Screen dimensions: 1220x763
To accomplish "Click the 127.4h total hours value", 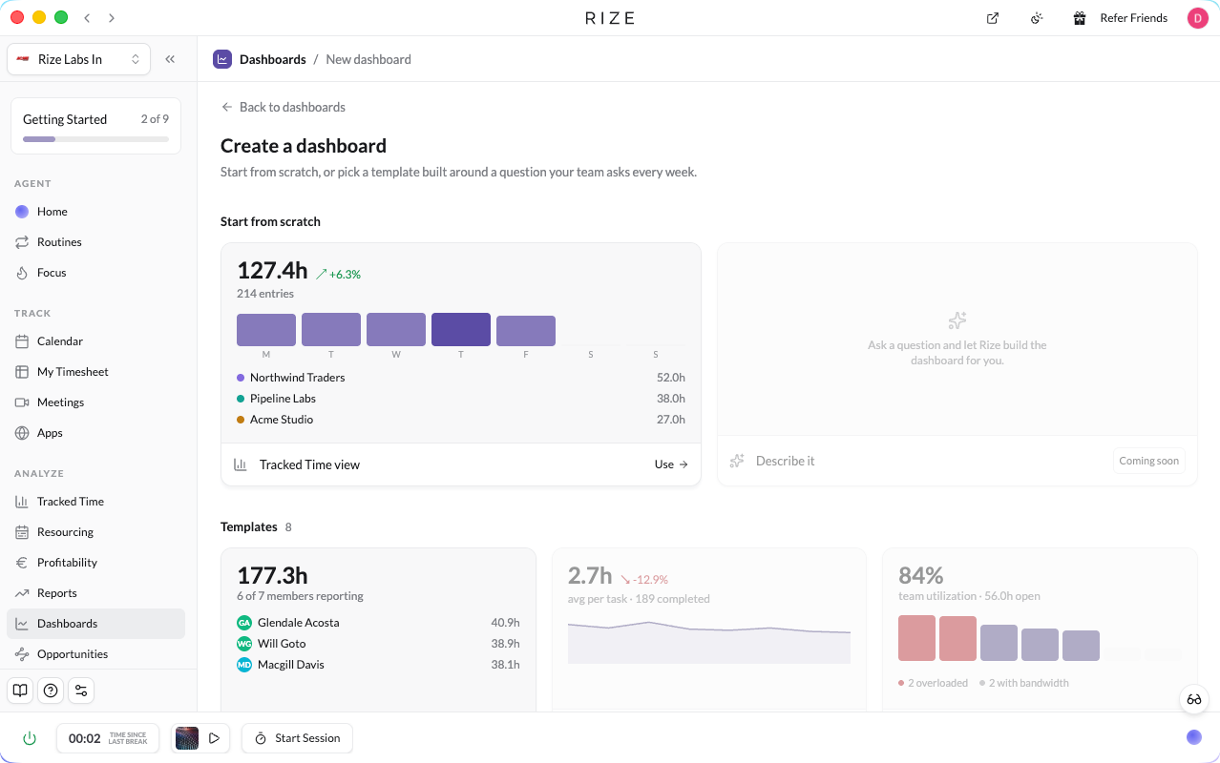I will [x=272, y=270].
